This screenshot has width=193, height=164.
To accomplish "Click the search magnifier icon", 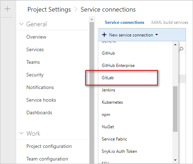I will 181,49.
